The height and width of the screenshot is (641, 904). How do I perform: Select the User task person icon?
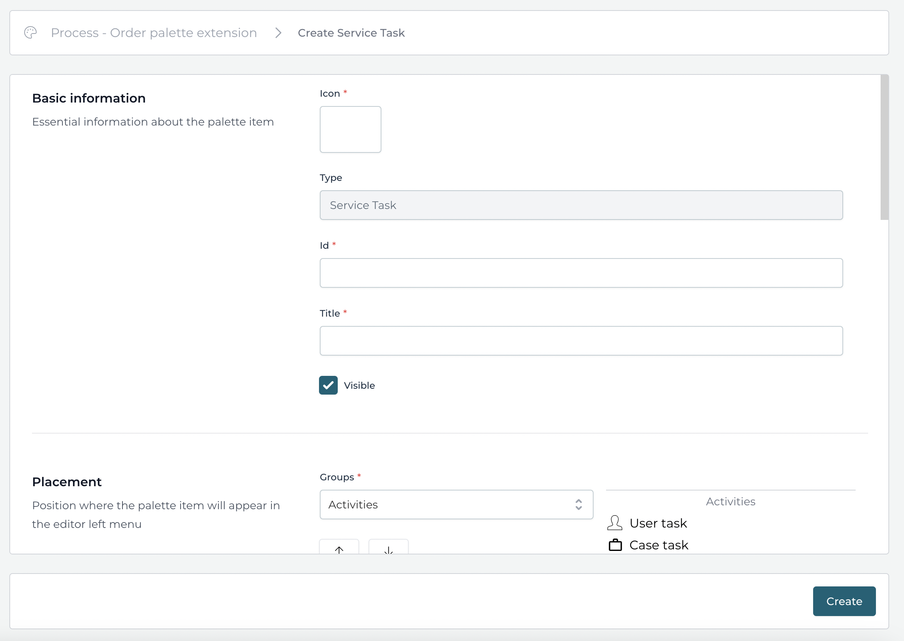pyautogui.click(x=615, y=522)
